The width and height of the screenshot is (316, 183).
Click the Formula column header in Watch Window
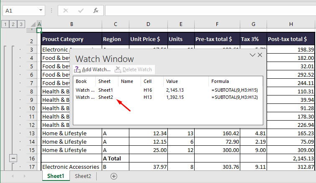220,81
